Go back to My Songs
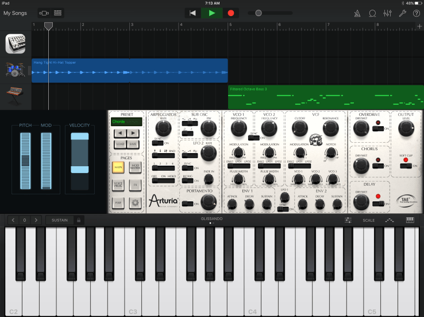The width and height of the screenshot is (424, 317). pos(15,13)
